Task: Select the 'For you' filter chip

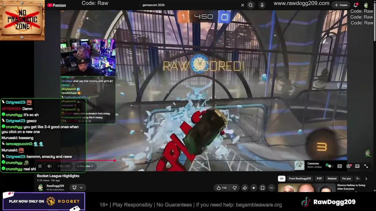Action: [x=346, y=178]
